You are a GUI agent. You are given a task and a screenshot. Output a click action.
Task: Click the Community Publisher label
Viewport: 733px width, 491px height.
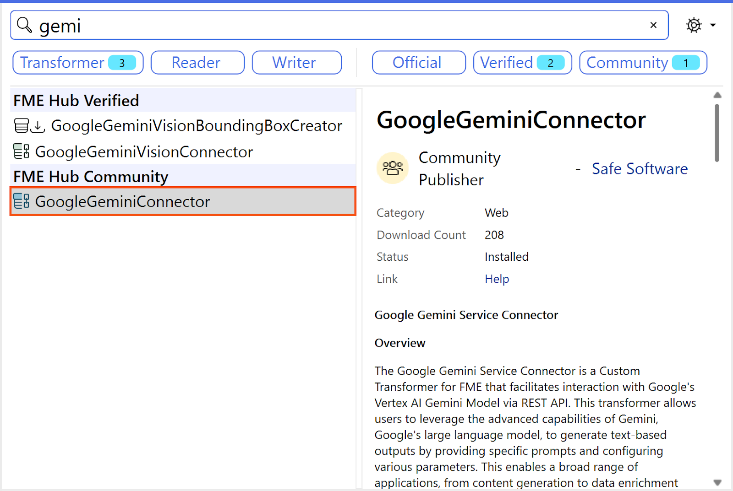459,169
